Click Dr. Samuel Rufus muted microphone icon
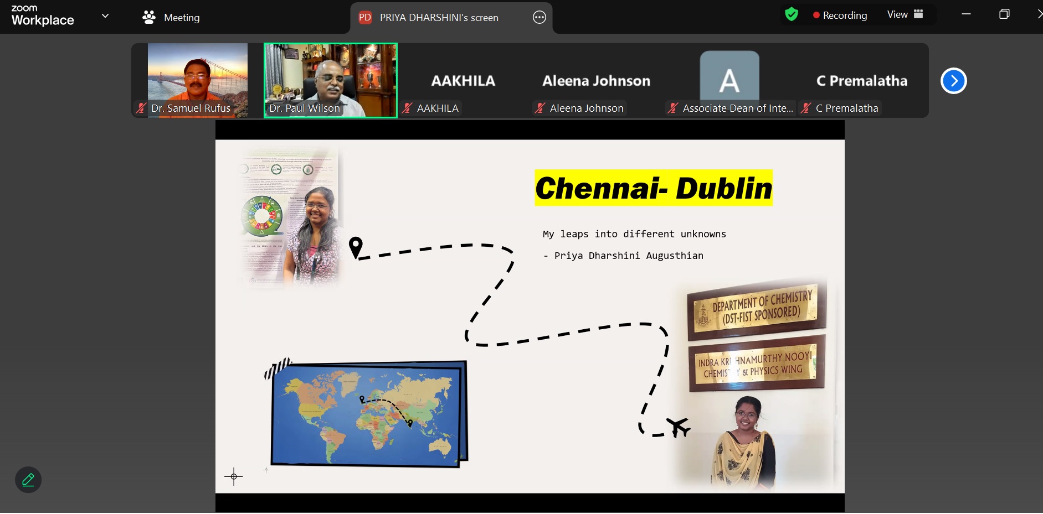1043x514 pixels. point(141,108)
